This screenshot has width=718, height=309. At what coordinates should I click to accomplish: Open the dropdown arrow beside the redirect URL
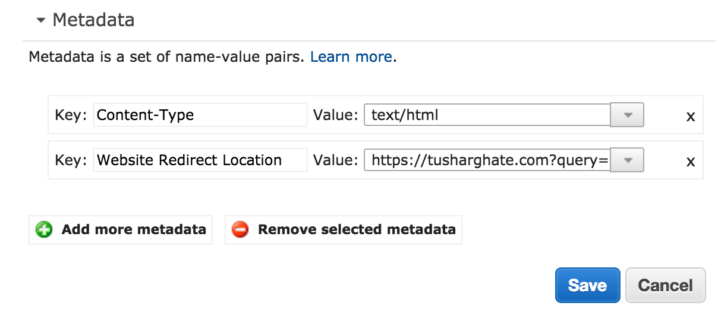click(627, 160)
